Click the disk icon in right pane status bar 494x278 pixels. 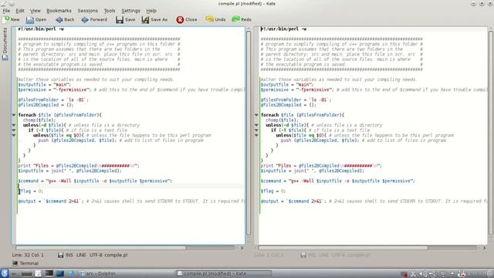point(303,255)
